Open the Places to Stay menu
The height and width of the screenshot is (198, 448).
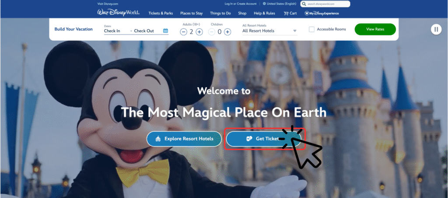coord(192,13)
